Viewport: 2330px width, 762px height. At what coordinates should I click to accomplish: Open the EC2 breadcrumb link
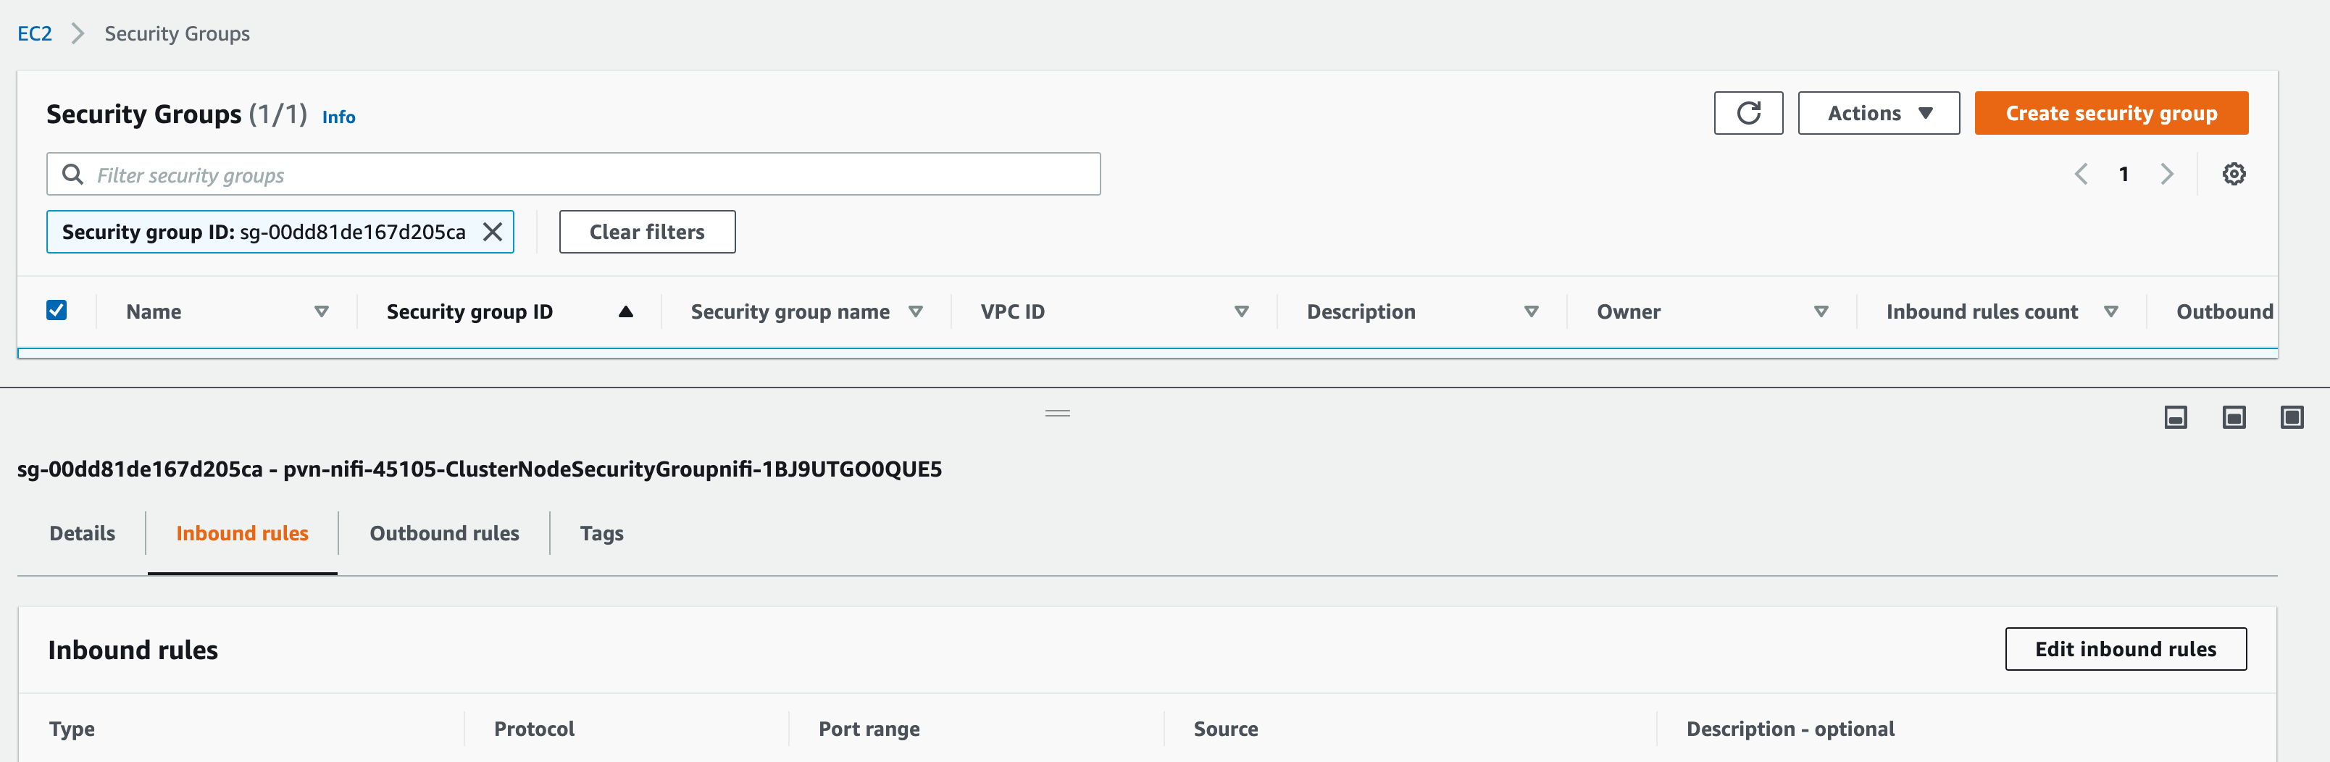click(34, 33)
